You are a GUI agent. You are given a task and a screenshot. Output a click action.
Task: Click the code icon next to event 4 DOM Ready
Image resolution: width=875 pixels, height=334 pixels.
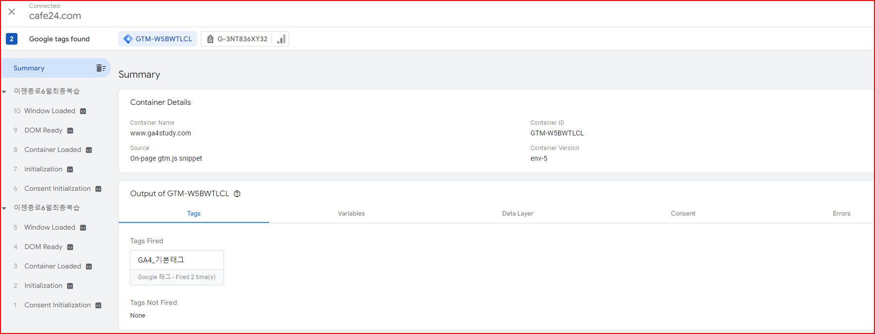click(70, 247)
